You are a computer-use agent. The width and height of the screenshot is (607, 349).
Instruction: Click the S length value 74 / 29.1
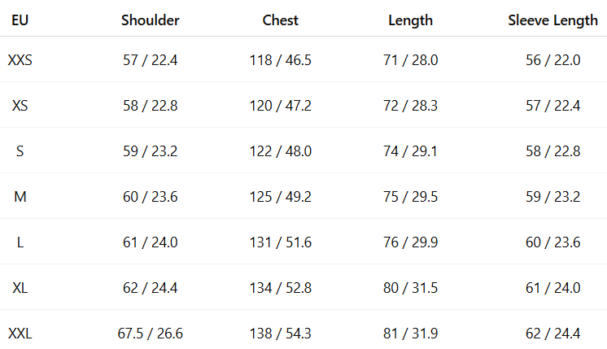[x=411, y=151]
